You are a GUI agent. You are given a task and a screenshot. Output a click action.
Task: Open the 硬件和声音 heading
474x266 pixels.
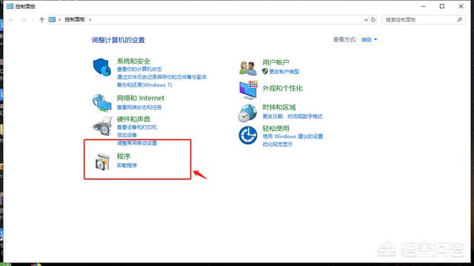pos(133,119)
